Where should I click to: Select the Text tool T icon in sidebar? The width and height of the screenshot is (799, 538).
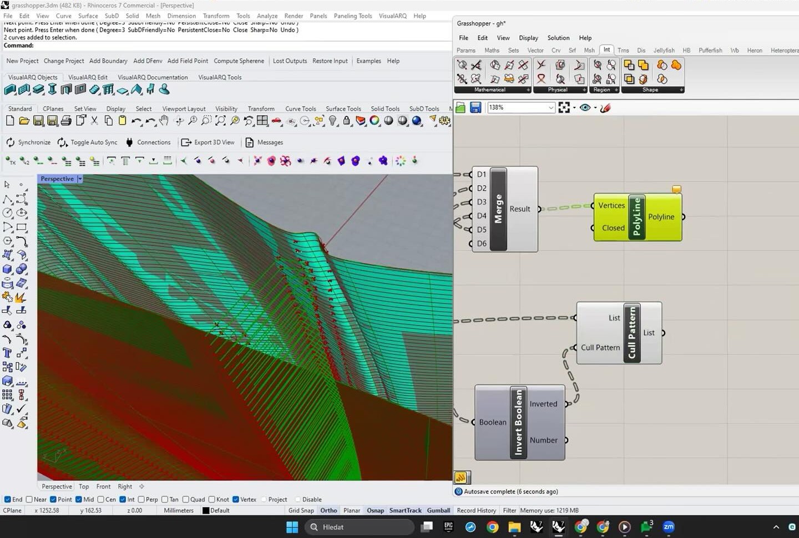pos(7,353)
